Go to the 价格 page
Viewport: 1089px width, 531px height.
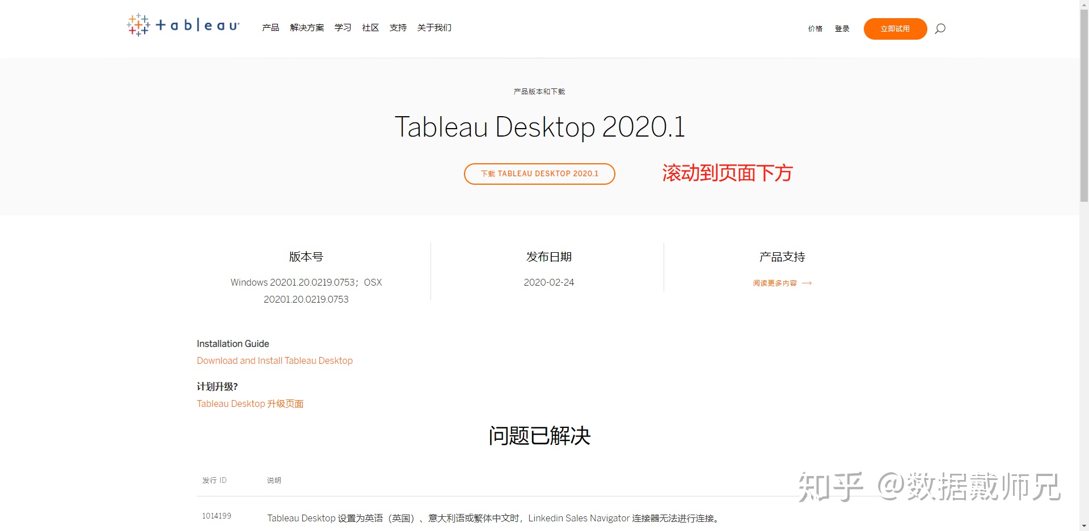(815, 28)
